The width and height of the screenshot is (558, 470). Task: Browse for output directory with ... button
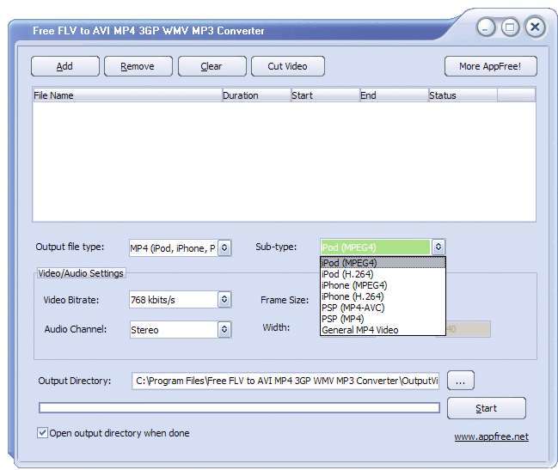point(460,381)
